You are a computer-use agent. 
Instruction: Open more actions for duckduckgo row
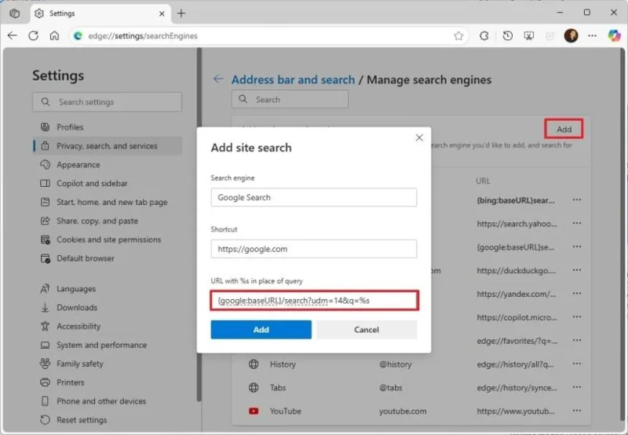577,270
